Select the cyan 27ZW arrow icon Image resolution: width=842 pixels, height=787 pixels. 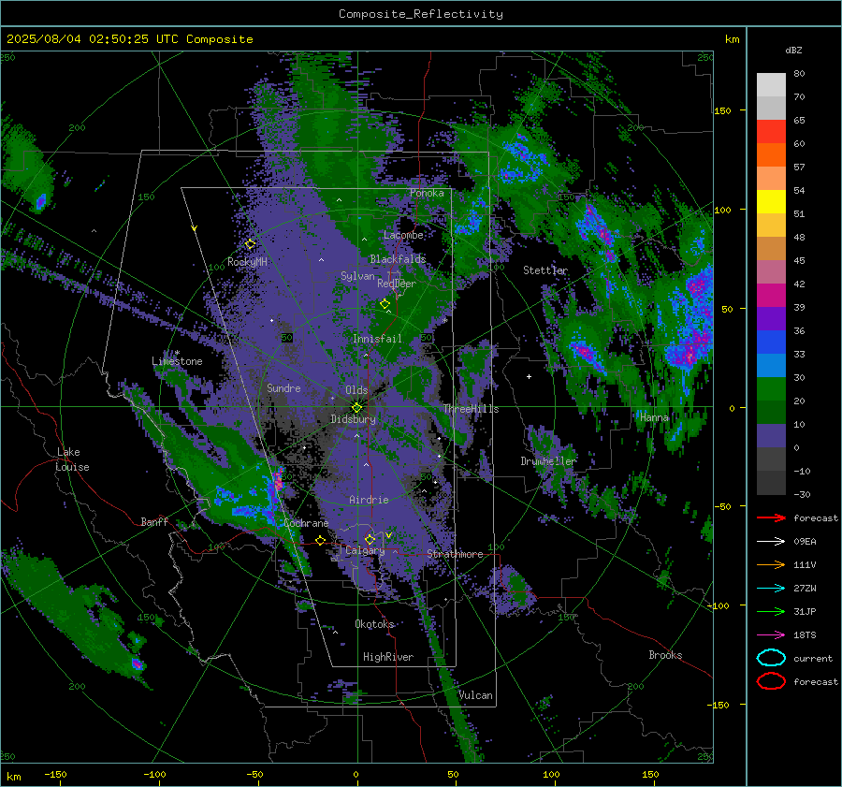771,589
